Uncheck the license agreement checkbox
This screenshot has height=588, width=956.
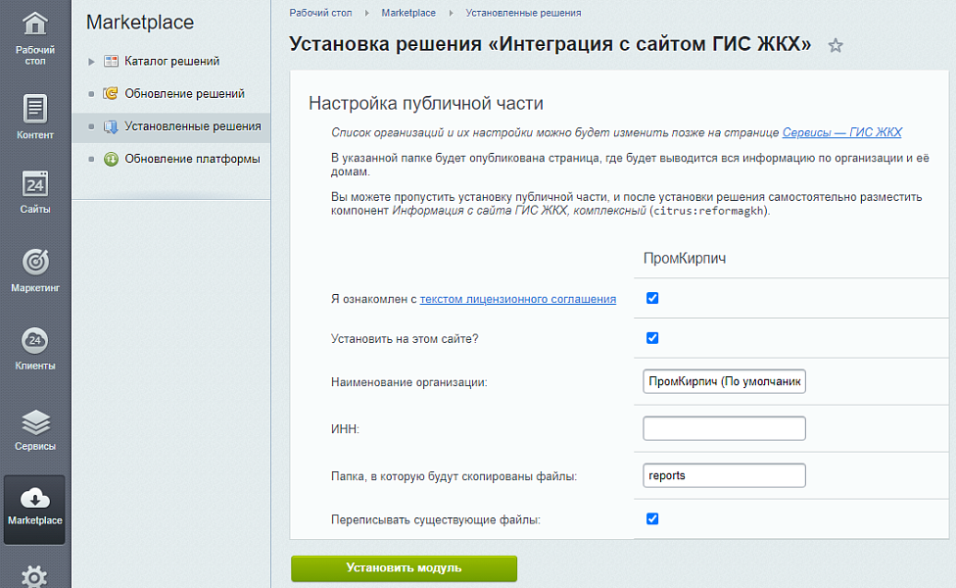pos(652,298)
